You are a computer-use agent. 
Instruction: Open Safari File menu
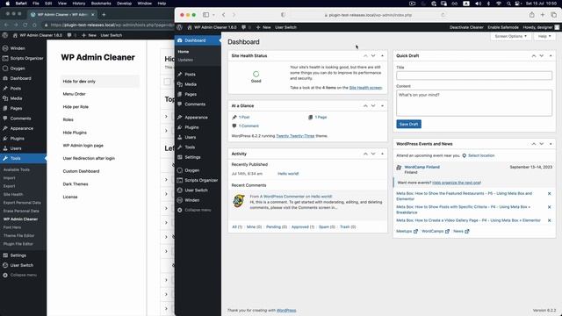point(36,4)
